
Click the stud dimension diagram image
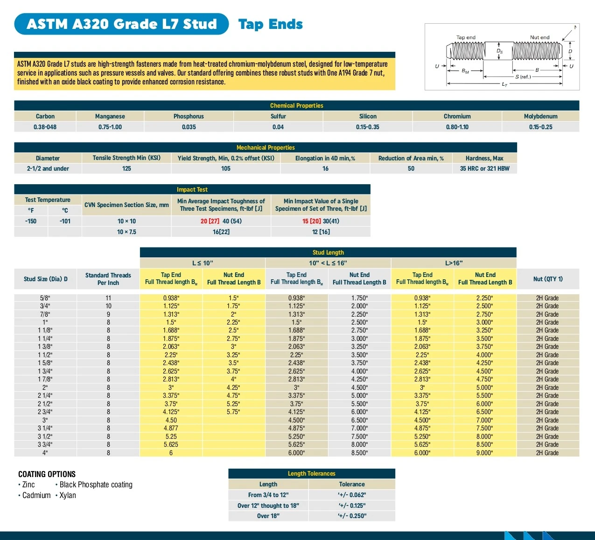click(x=502, y=56)
